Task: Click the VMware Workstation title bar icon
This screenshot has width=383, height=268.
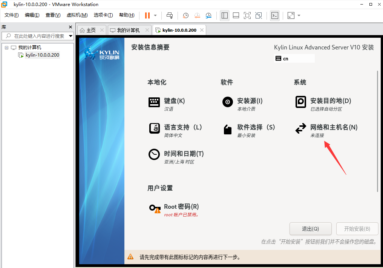Action: pyautogui.click(x=5, y=4)
